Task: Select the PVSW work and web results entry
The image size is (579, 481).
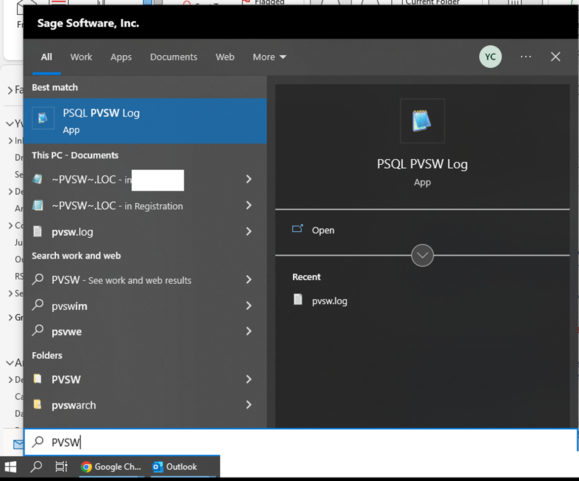Action: (x=121, y=280)
